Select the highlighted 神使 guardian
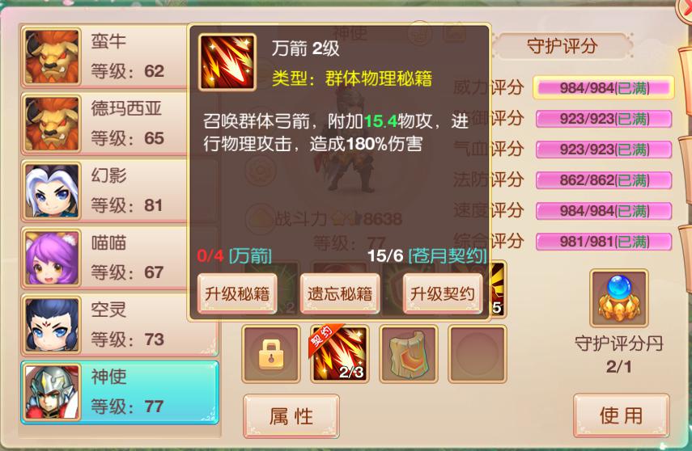 coord(120,392)
